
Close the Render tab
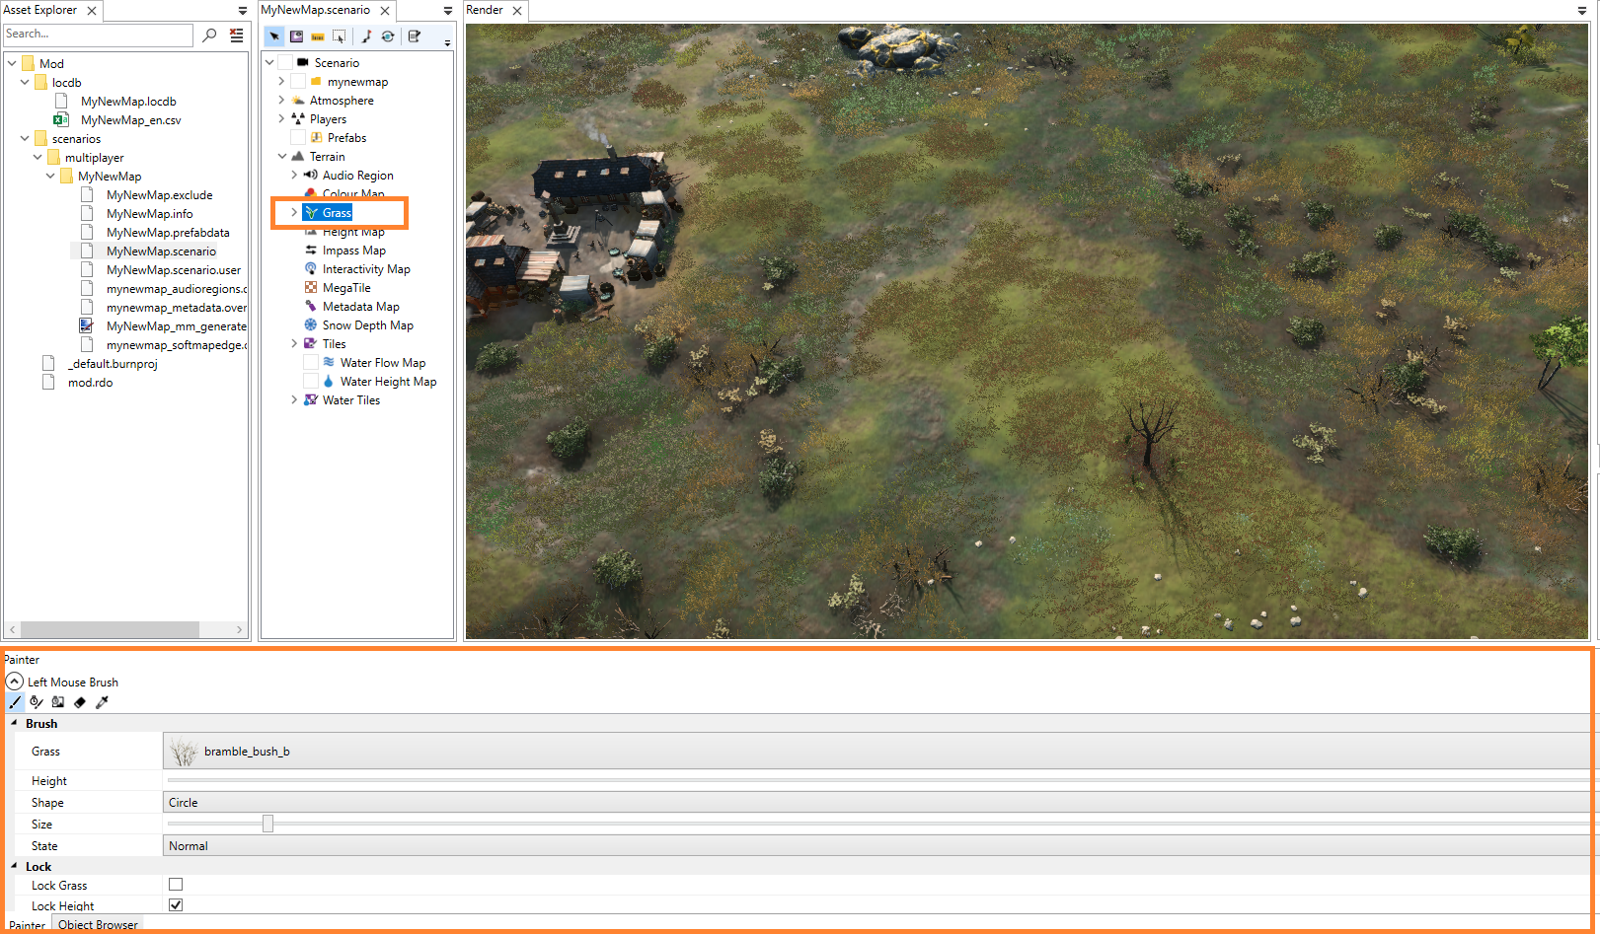[517, 11]
